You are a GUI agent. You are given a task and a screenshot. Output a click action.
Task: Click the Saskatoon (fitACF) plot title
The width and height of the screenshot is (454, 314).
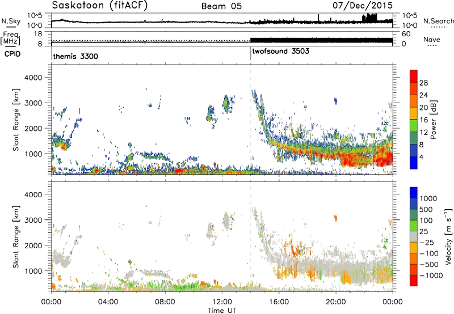click(100, 5)
